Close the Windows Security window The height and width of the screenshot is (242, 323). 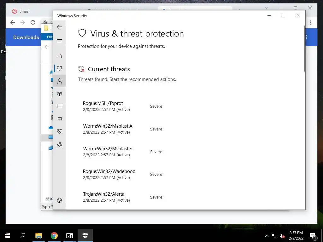(x=298, y=15)
